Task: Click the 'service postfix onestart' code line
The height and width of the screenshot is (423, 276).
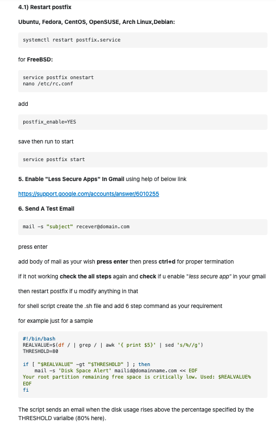Action: tap(58, 77)
